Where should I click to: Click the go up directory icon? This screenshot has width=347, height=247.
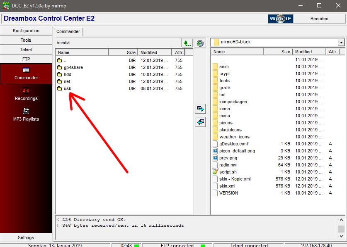coord(187,43)
